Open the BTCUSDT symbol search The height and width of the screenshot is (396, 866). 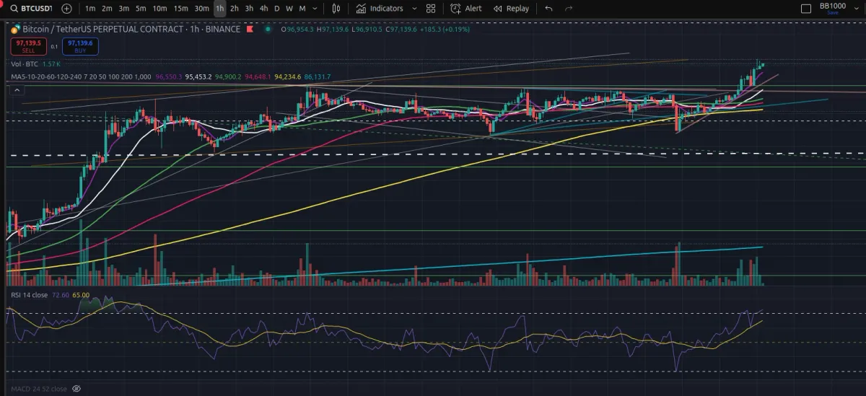pos(29,9)
